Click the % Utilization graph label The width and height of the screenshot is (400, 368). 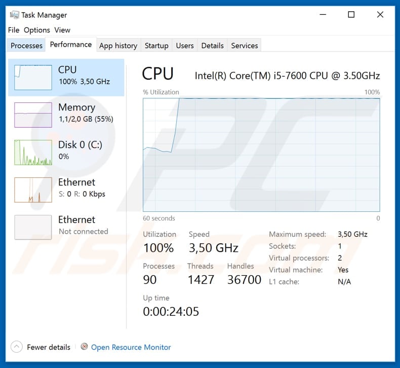pyautogui.click(x=161, y=92)
